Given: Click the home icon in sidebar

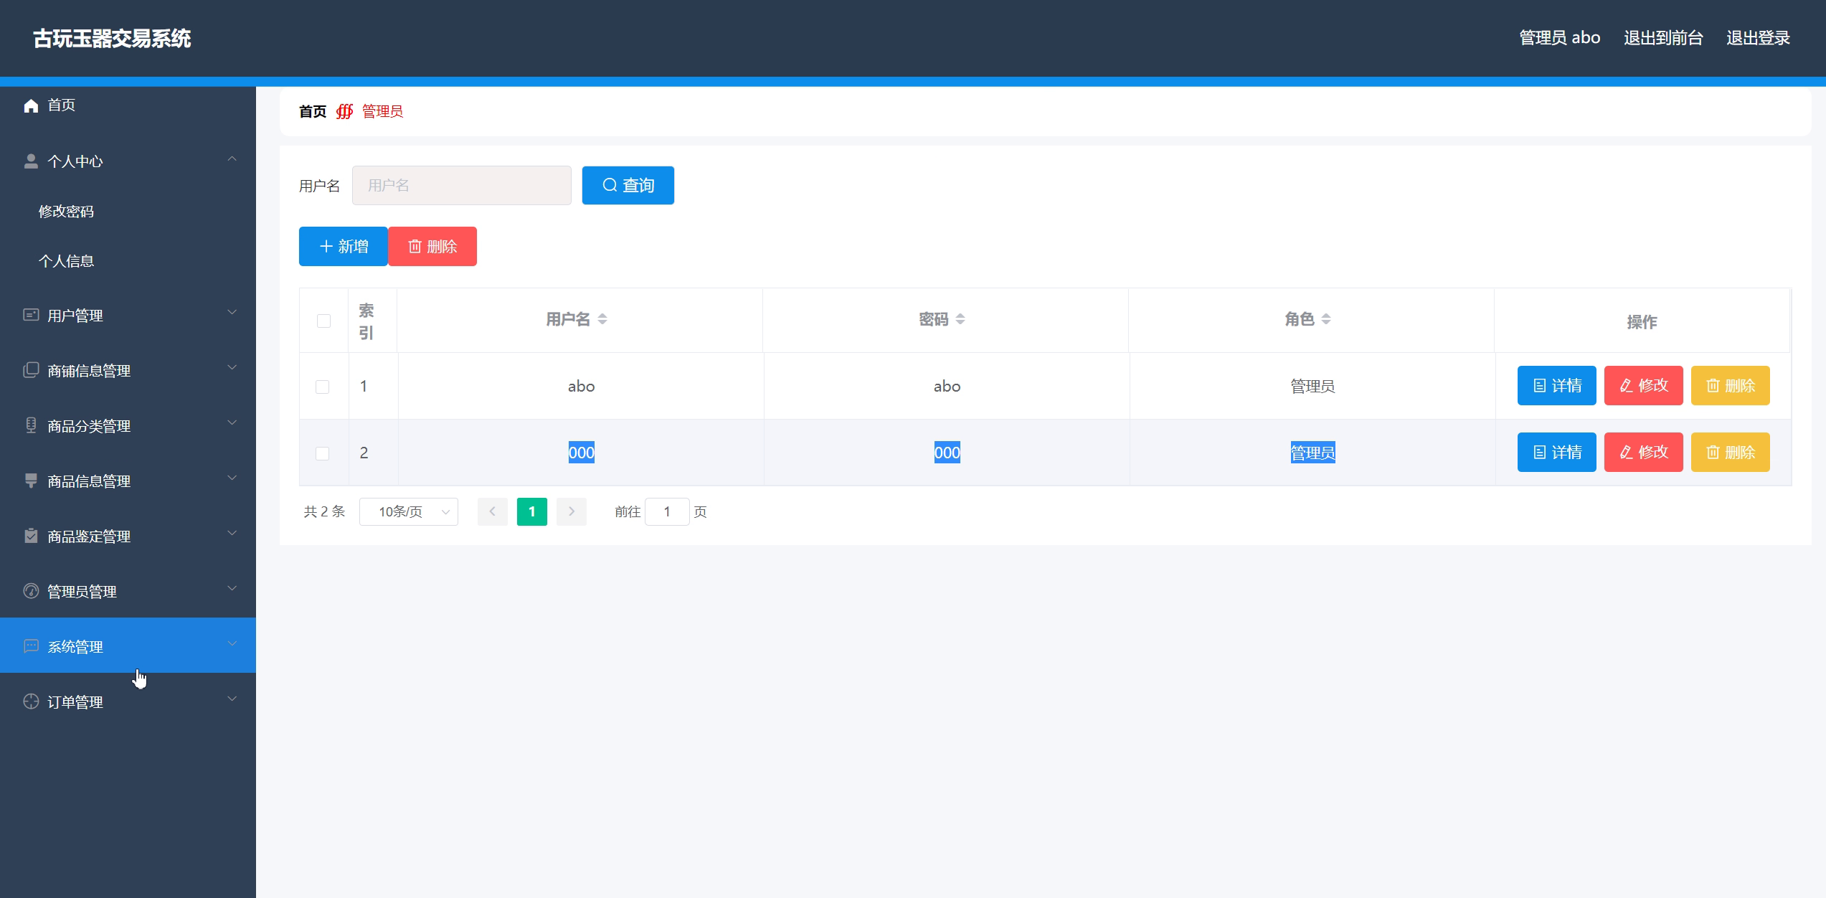Looking at the screenshot, I should point(31,106).
